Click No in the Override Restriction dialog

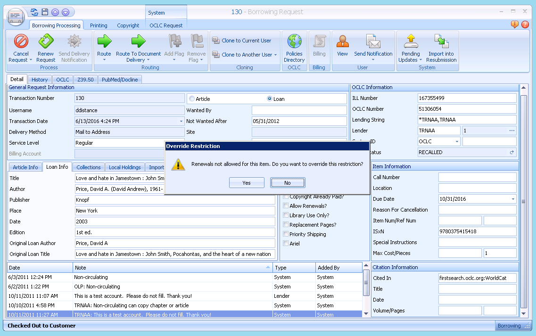(x=288, y=182)
